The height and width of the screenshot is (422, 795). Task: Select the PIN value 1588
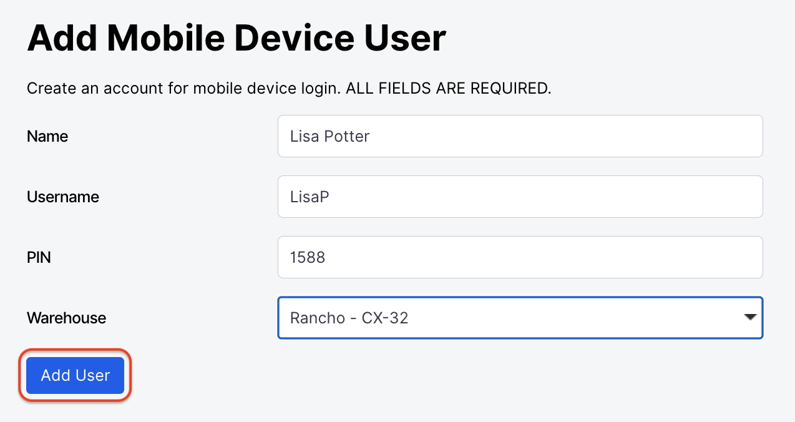306,257
